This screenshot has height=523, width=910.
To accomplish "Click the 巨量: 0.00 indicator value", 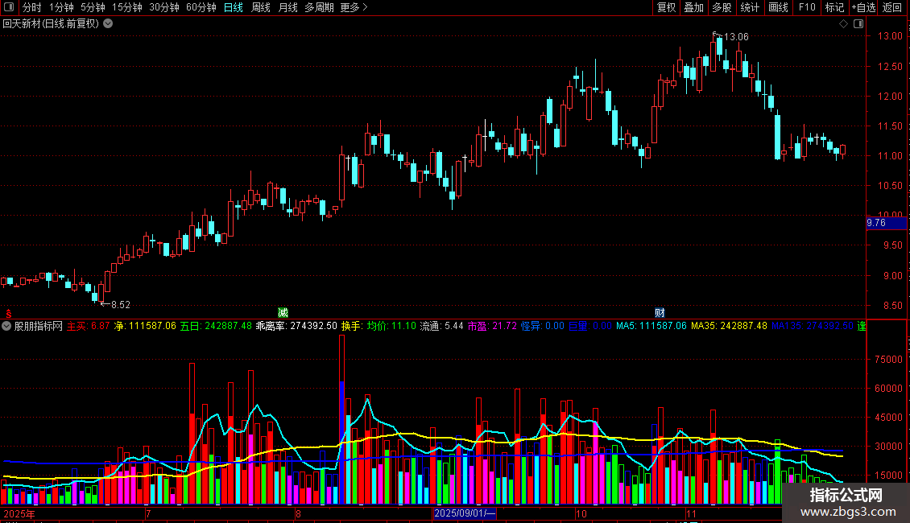I will tap(590, 326).
